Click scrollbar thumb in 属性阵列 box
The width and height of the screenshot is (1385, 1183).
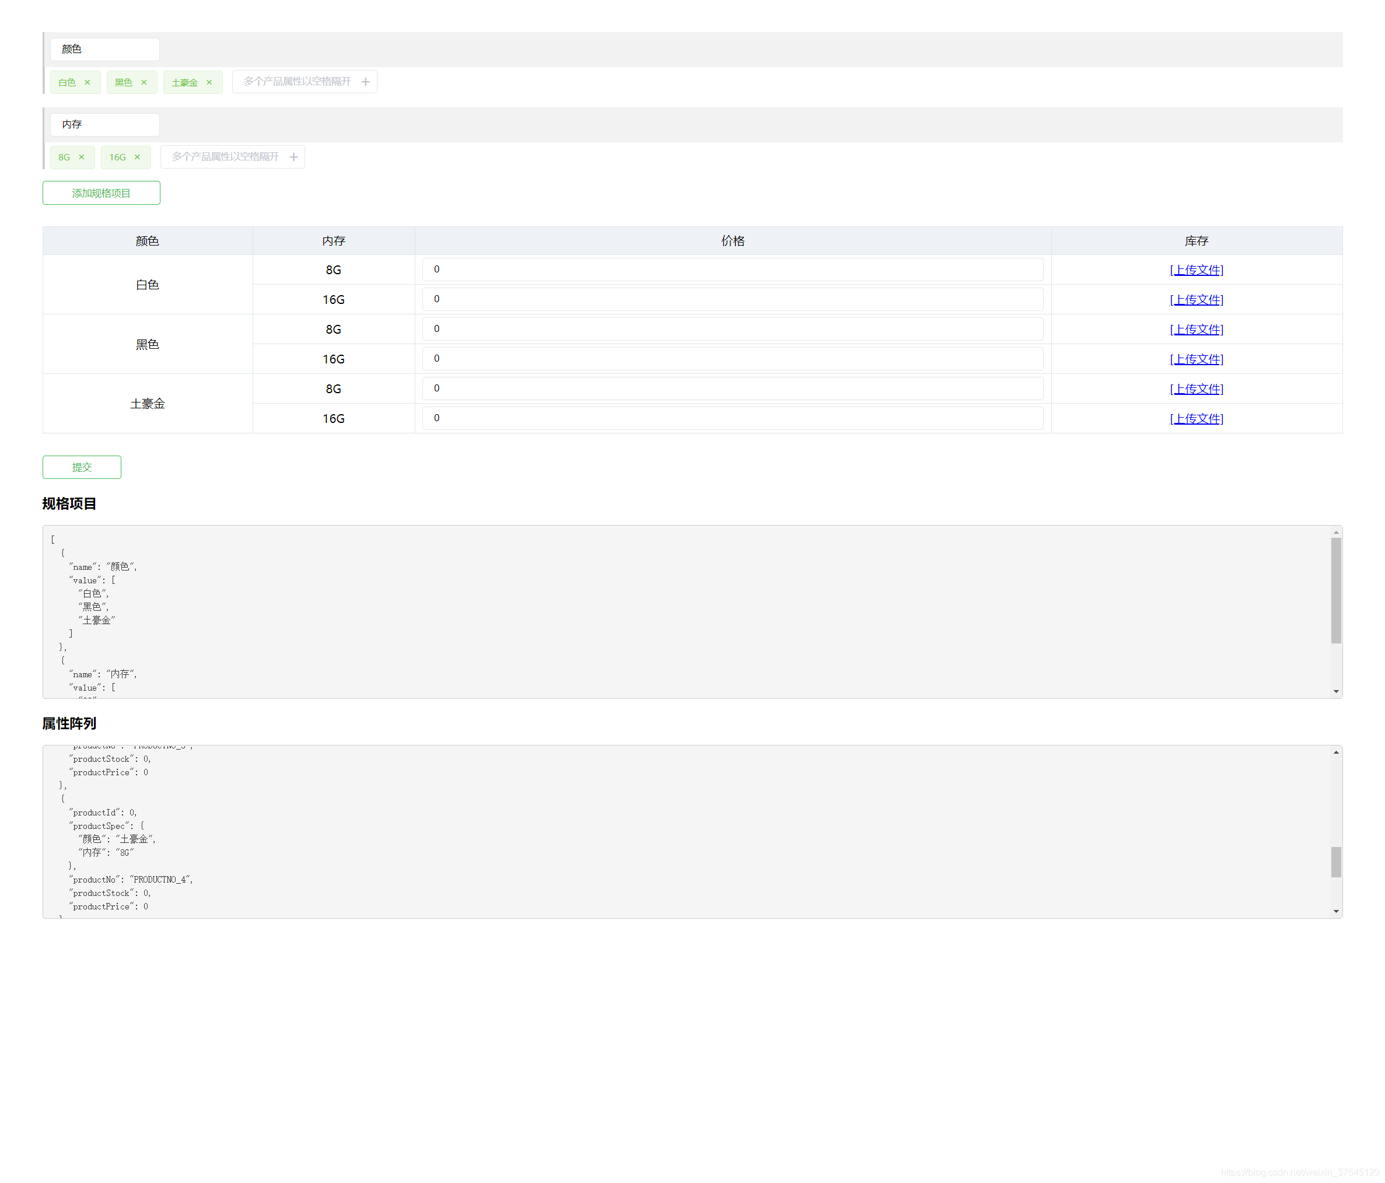coord(1335,862)
